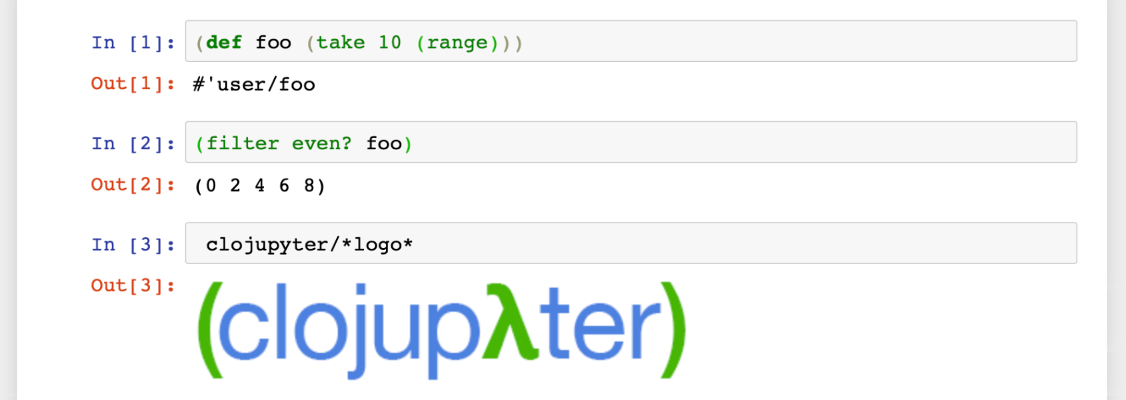Select the Out[2] prompt area

coord(133,185)
